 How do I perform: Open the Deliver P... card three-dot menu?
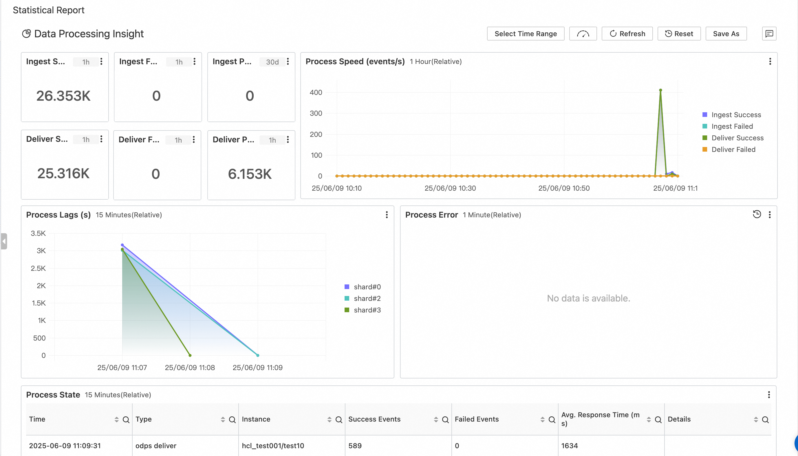point(288,140)
